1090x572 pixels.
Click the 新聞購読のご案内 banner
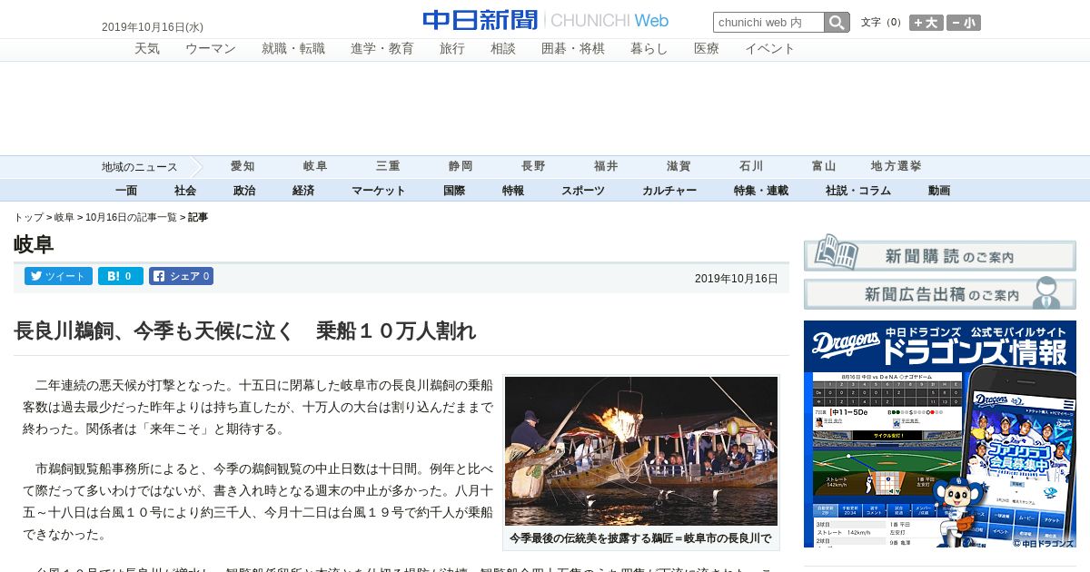pos(940,252)
